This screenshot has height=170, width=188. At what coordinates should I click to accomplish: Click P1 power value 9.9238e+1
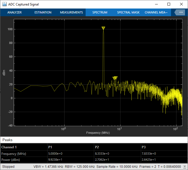pos(55,160)
